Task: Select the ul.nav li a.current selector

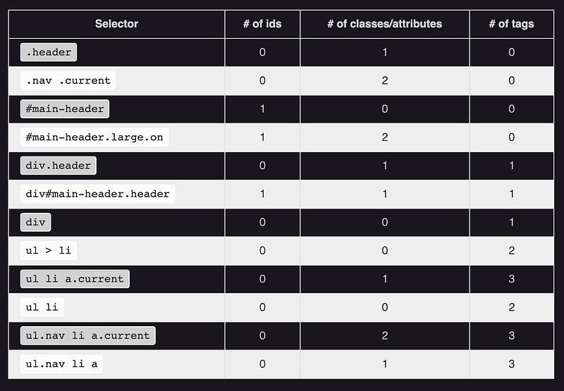Action: [87, 335]
